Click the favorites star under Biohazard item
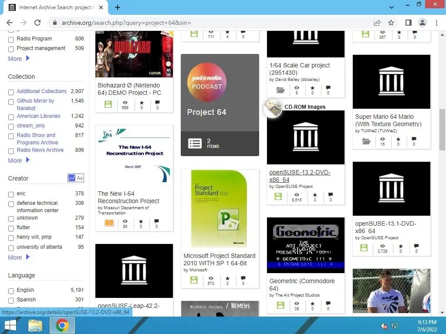 point(142,103)
